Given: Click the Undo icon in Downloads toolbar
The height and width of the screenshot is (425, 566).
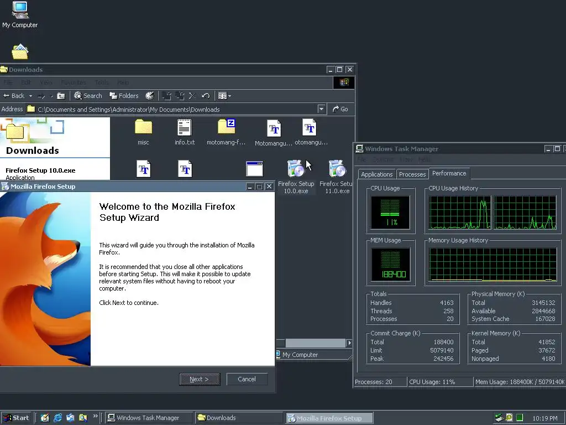Looking at the screenshot, I should click(x=206, y=96).
